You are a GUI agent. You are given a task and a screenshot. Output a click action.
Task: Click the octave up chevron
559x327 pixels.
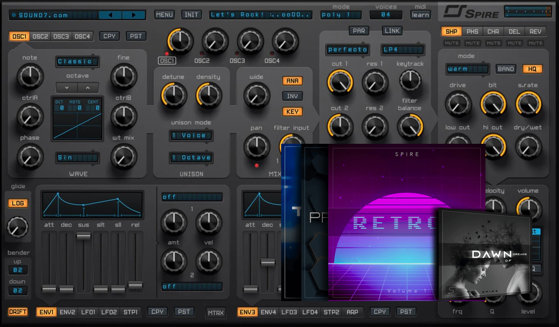tap(88, 88)
